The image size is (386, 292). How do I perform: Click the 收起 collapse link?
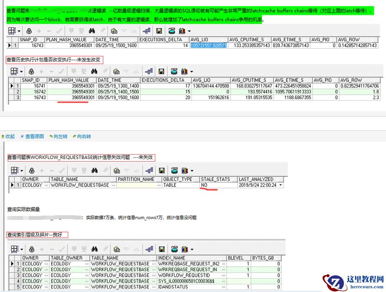(8, 136)
